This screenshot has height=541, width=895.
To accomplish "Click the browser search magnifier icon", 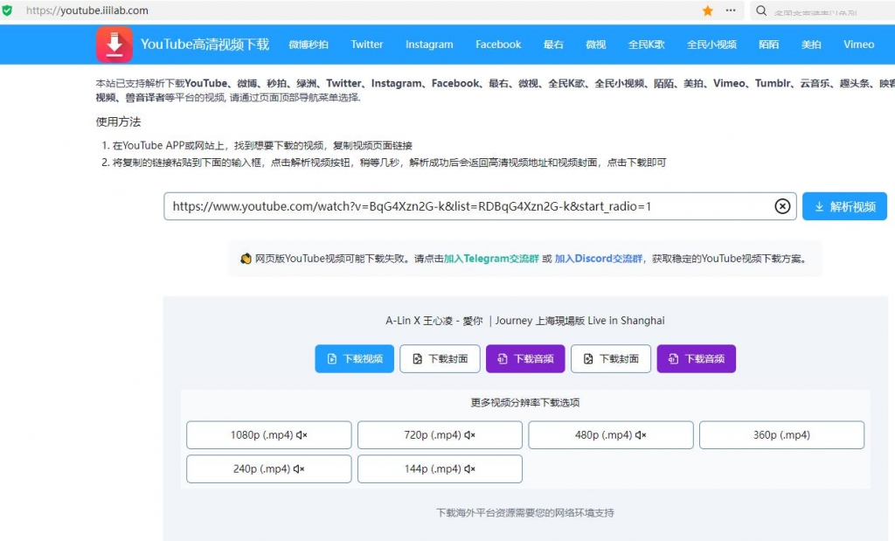I will (x=761, y=10).
